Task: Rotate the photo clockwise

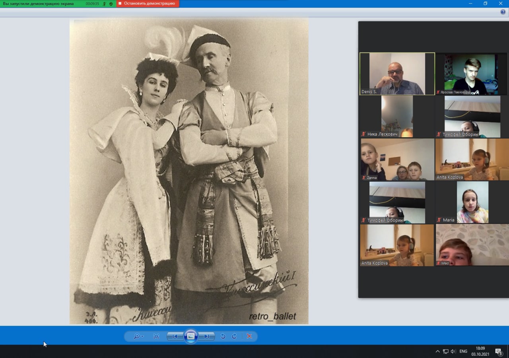Action: 234,336
